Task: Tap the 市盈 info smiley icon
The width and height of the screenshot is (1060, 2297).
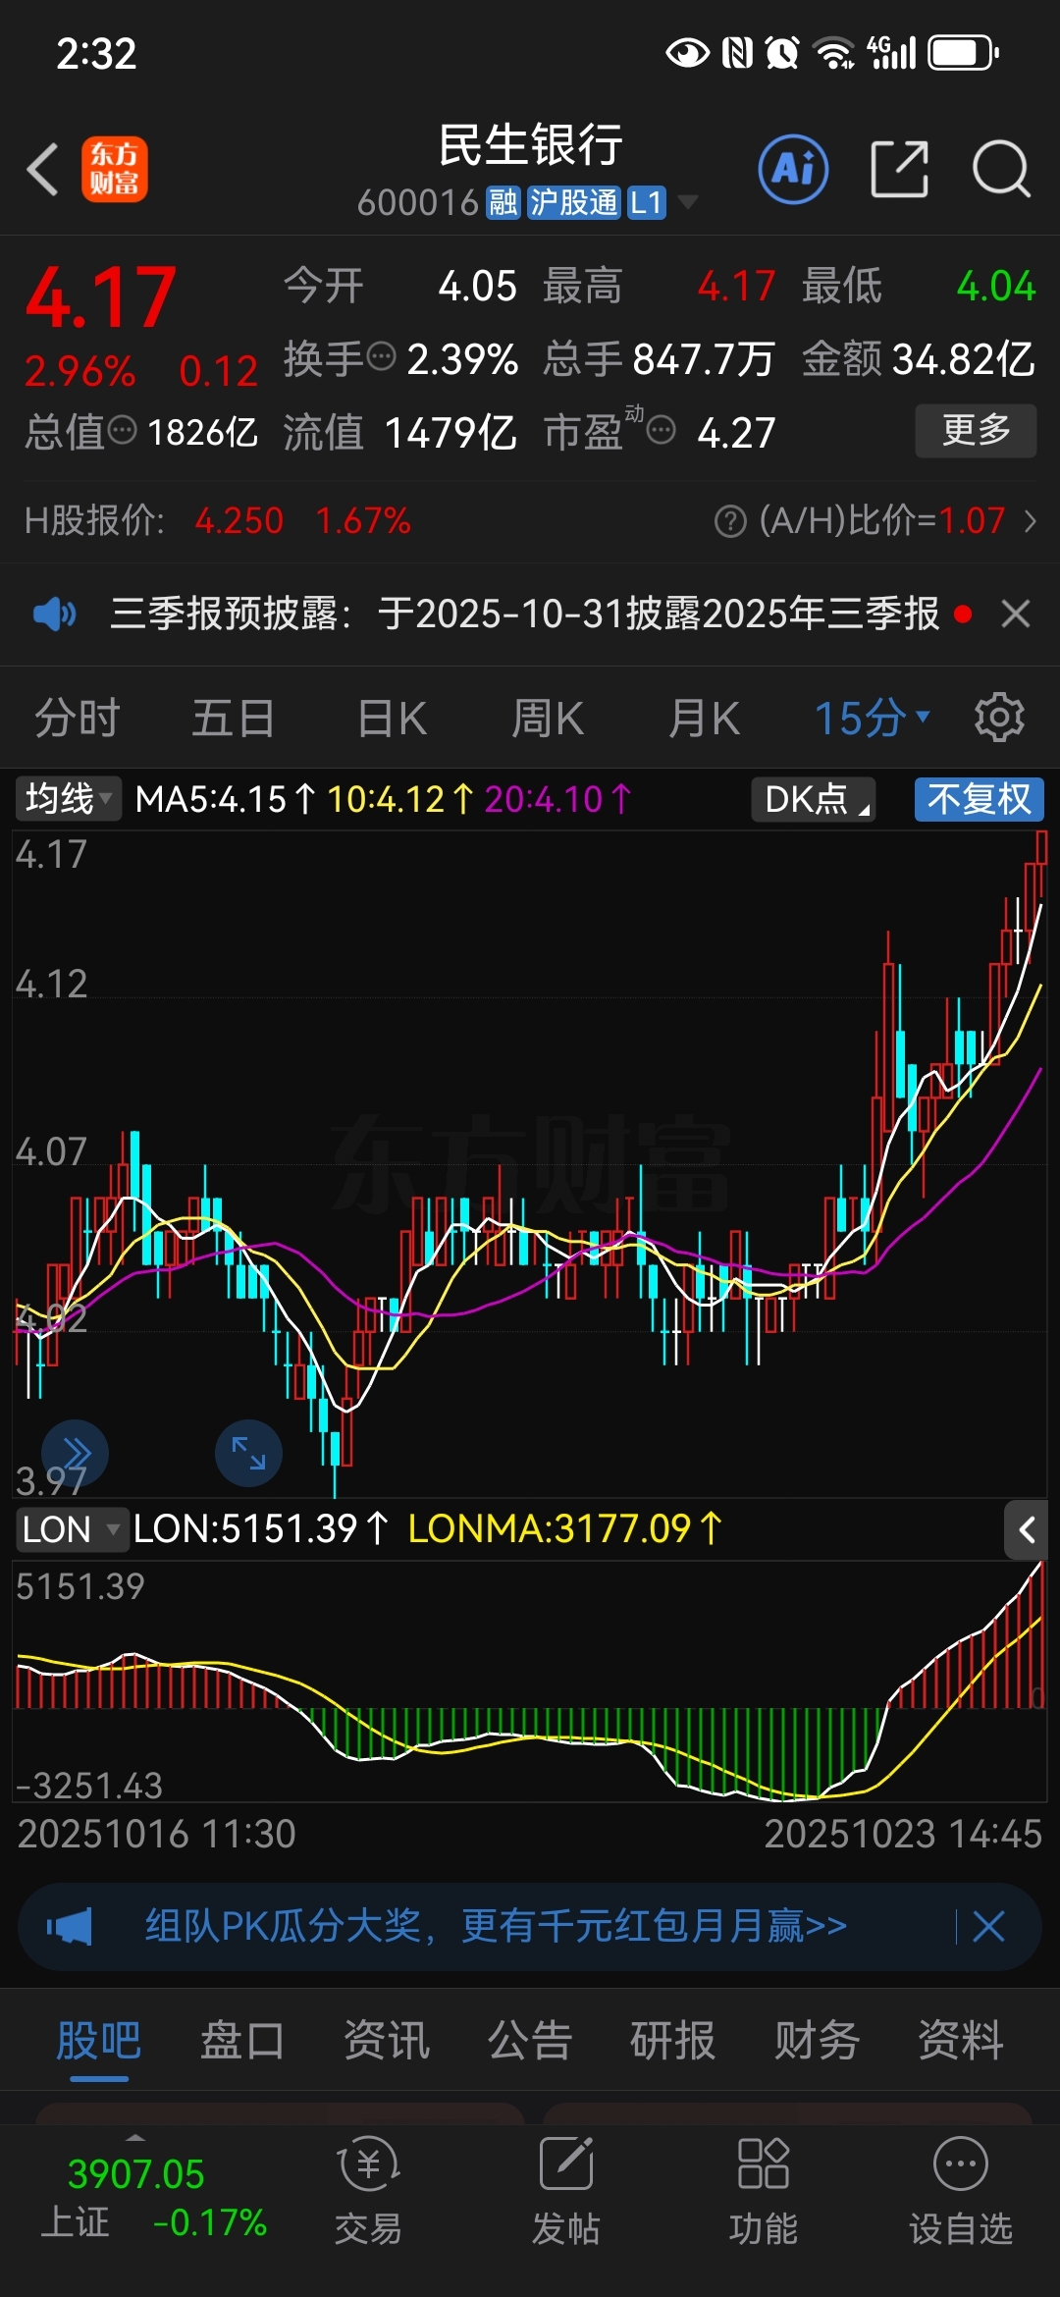Action: (x=662, y=429)
